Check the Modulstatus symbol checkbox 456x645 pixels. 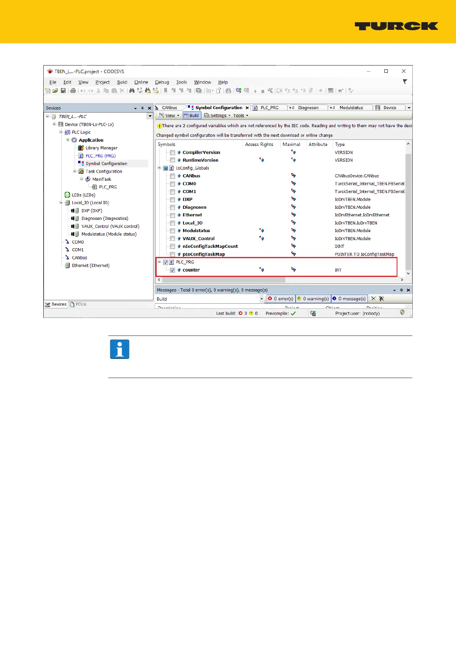pyautogui.click(x=172, y=231)
